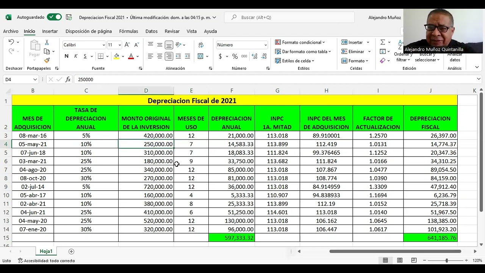Expand the formula bar
Screen dimensions: 485x273
click(x=479, y=79)
